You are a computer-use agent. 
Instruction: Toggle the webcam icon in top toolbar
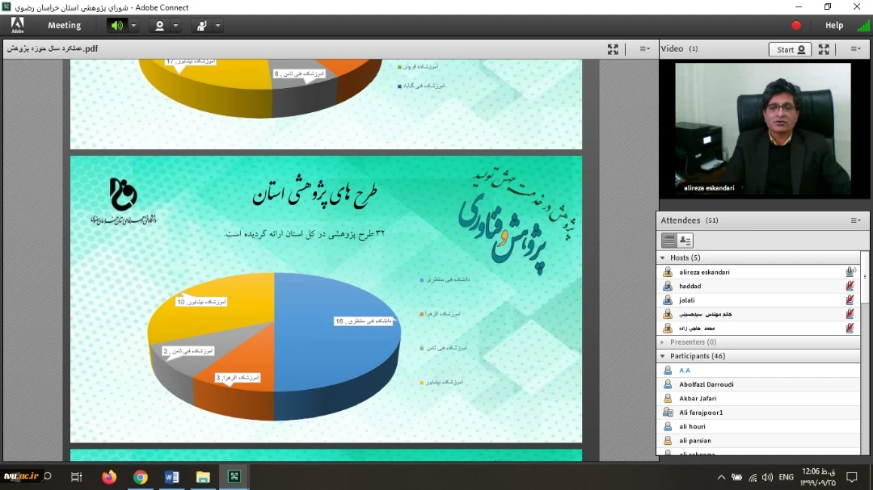(x=159, y=26)
